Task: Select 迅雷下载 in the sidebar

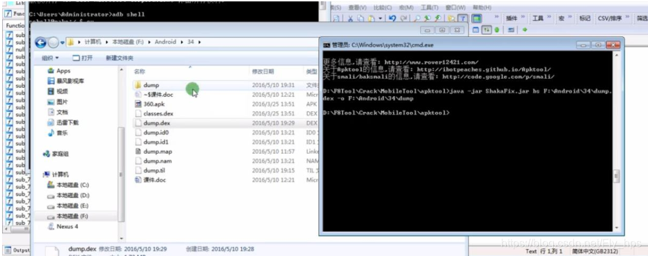Action: coord(63,122)
